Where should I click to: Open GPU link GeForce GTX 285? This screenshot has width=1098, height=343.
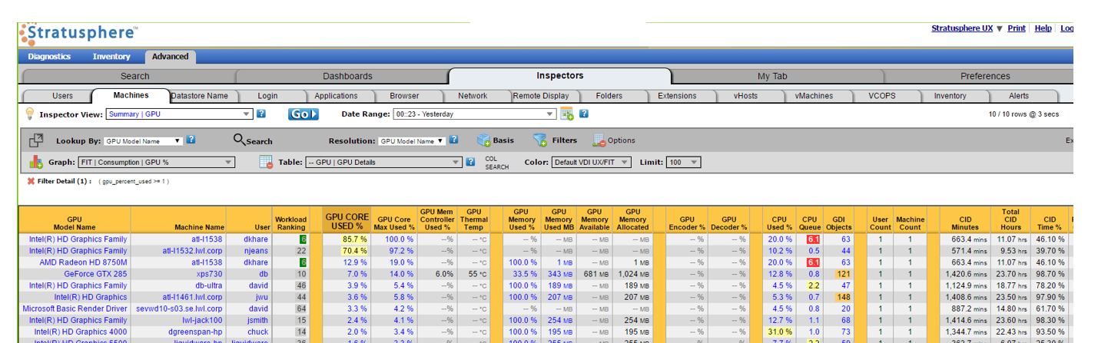(96, 274)
